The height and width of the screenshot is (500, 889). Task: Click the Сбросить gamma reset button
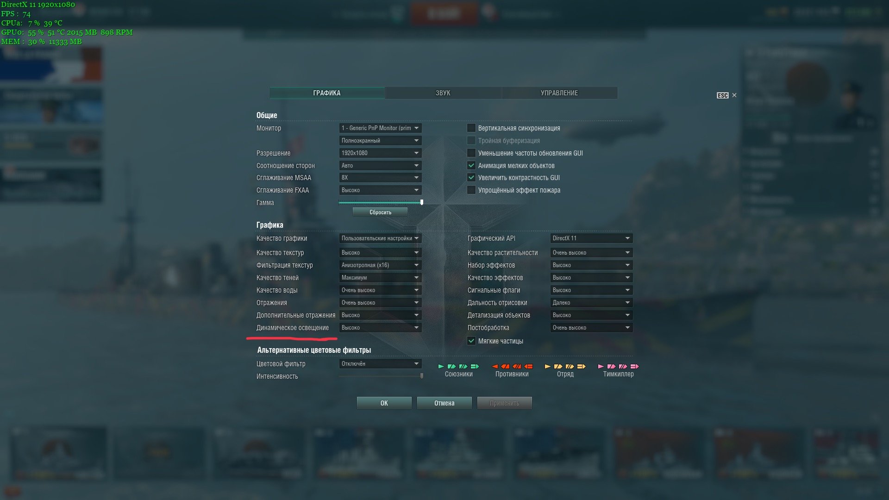click(x=380, y=212)
